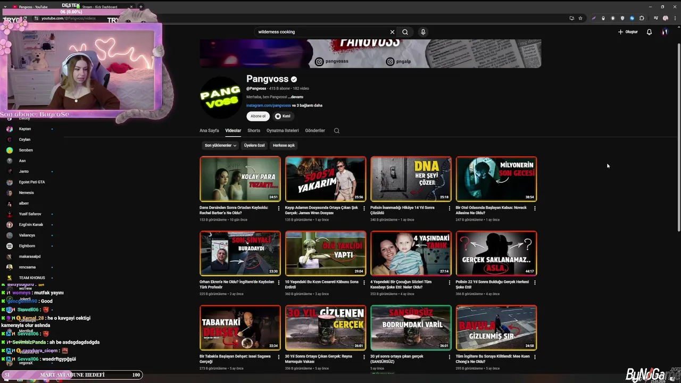681x383 pixels.
Task: Click the Katıl join button
Action: click(x=283, y=116)
